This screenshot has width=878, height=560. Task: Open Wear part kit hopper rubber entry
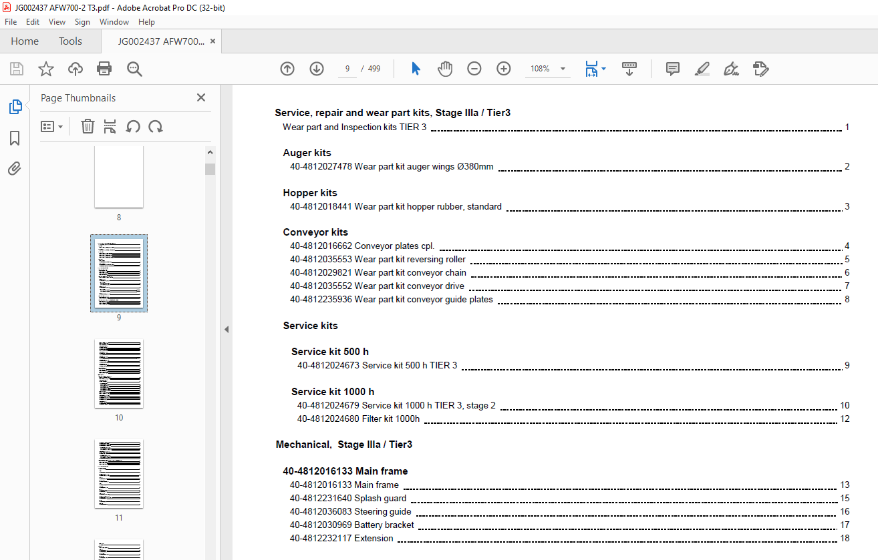point(569,207)
